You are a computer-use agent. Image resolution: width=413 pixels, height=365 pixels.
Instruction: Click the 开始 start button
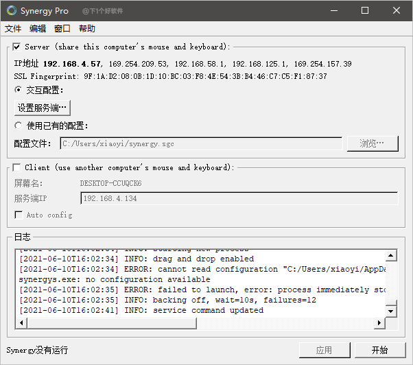(x=380, y=350)
